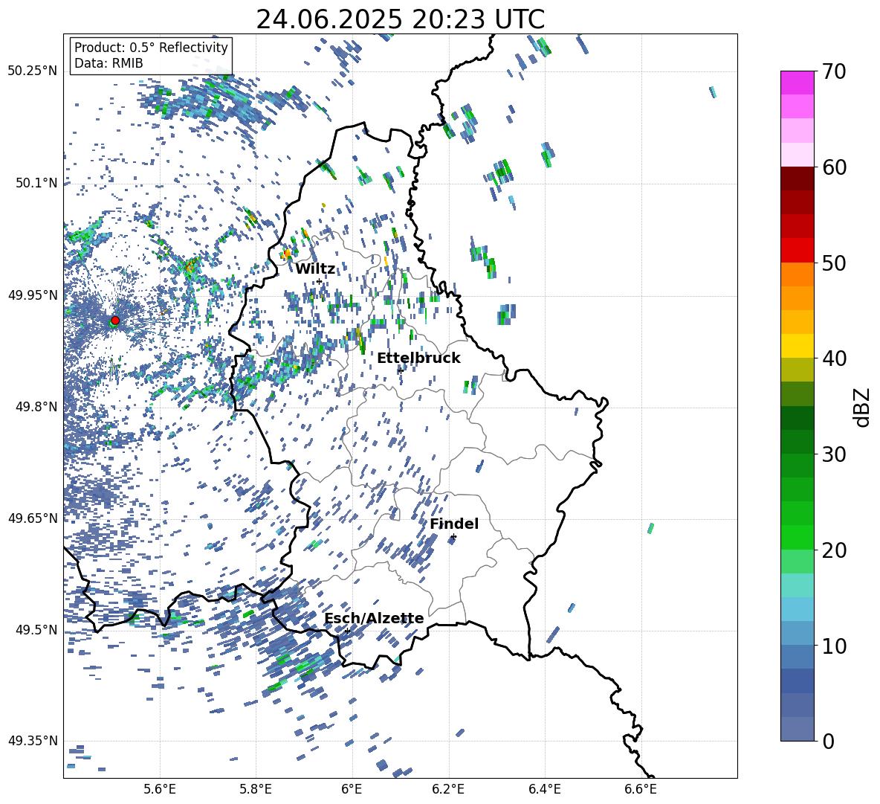Image resolution: width=880 pixels, height=804 pixels.
Task: Click the magenta top colorbar swatch
Action: [797, 83]
